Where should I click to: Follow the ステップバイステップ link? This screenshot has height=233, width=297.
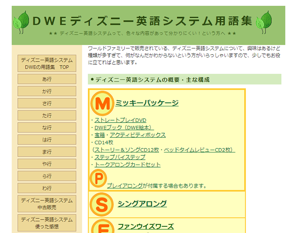tap(120, 157)
